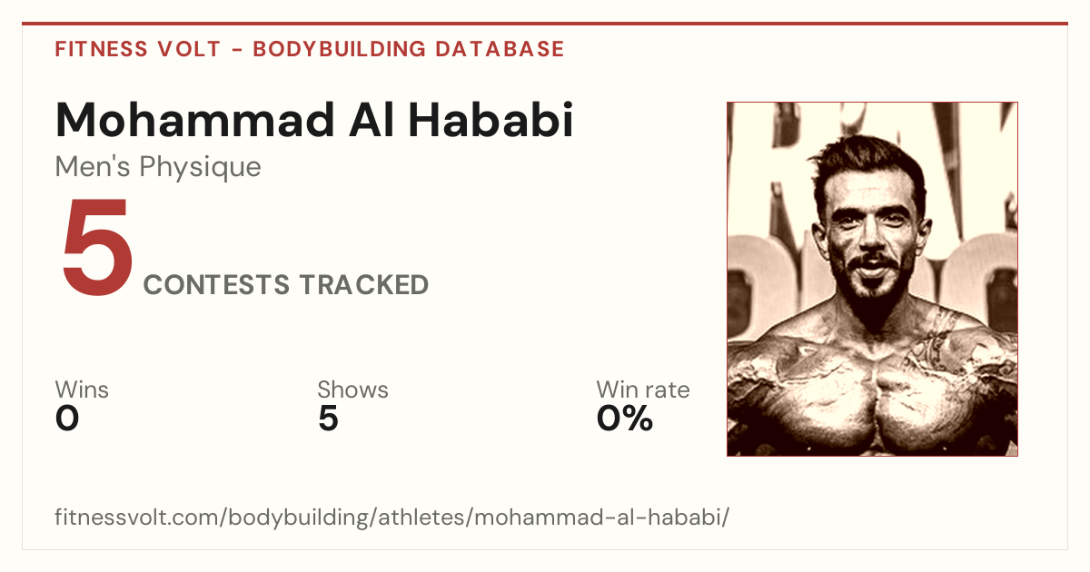Open the fitnessvolt.com athlete profile URL
The width and height of the screenshot is (1090, 572).
[x=392, y=518]
